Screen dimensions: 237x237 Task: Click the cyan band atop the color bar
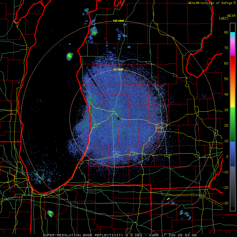click(233, 34)
